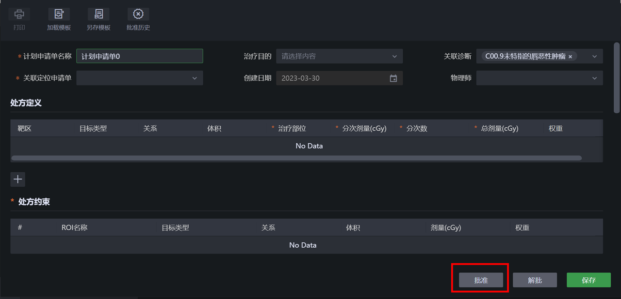
Task: Click the 治疗部位 column header
Action: [292, 128]
